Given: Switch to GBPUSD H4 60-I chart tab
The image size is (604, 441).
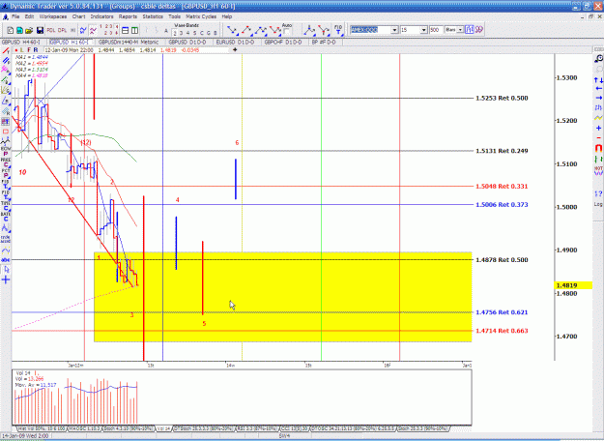Looking at the screenshot, I should click(x=21, y=42).
